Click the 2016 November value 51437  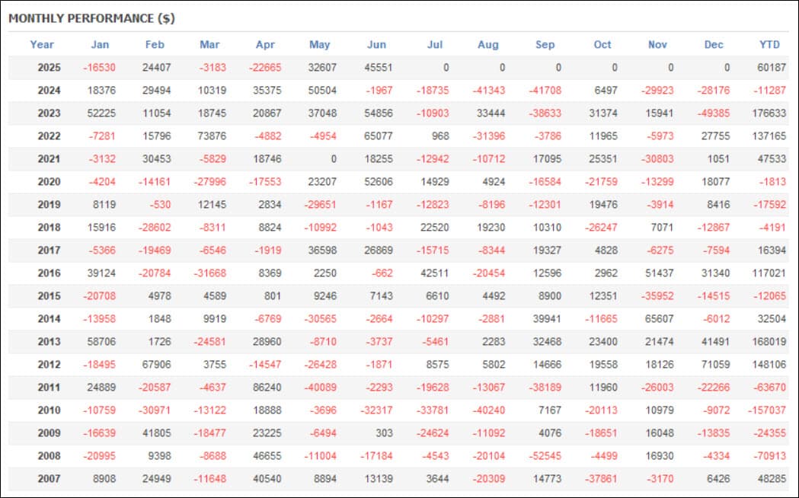pos(660,273)
